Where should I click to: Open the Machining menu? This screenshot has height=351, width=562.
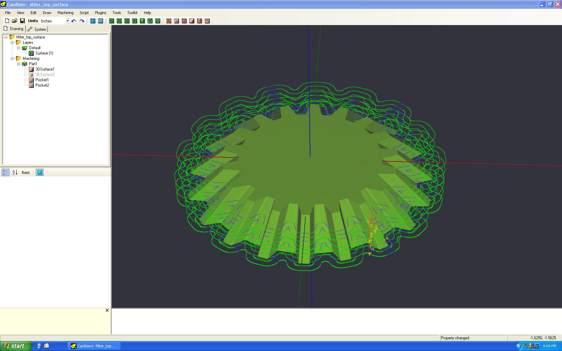pyautogui.click(x=65, y=13)
